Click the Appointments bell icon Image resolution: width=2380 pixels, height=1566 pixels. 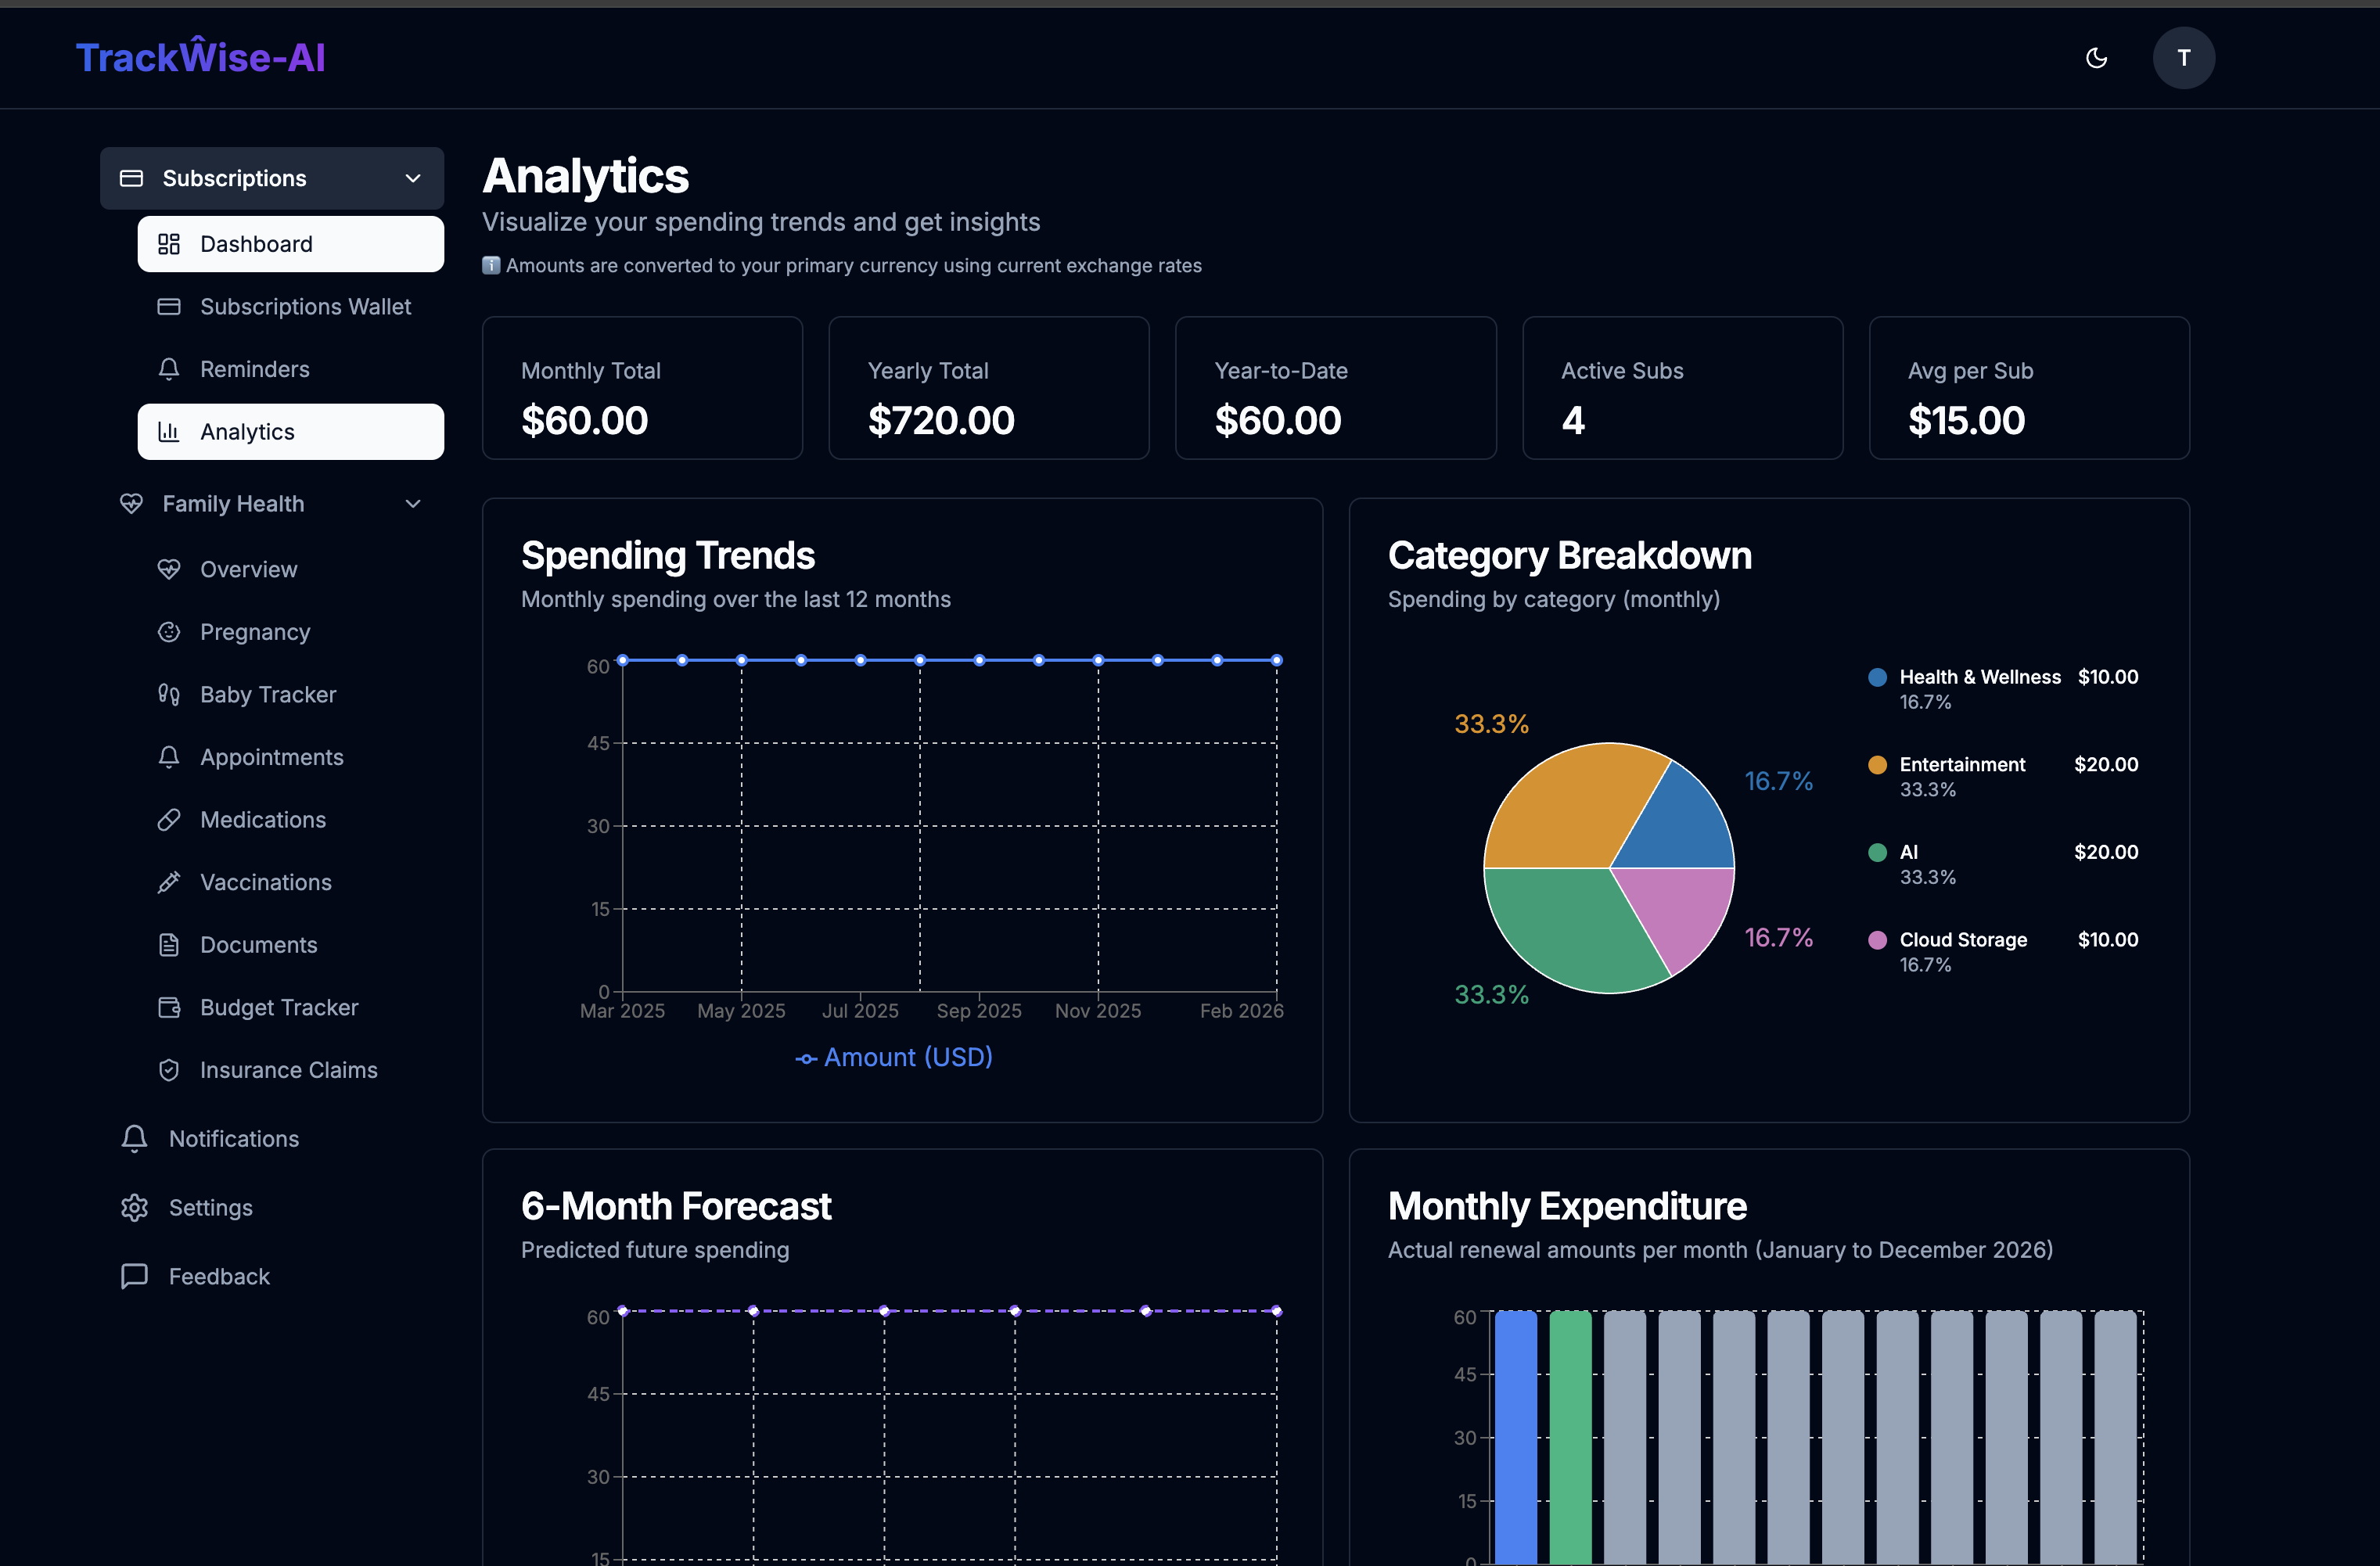click(169, 757)
